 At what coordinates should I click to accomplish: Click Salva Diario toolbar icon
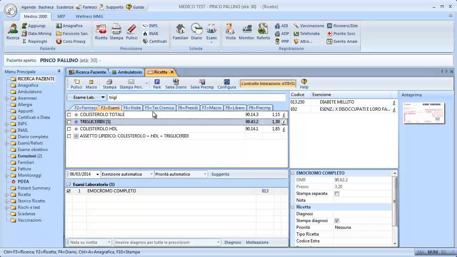click(176, 84)
